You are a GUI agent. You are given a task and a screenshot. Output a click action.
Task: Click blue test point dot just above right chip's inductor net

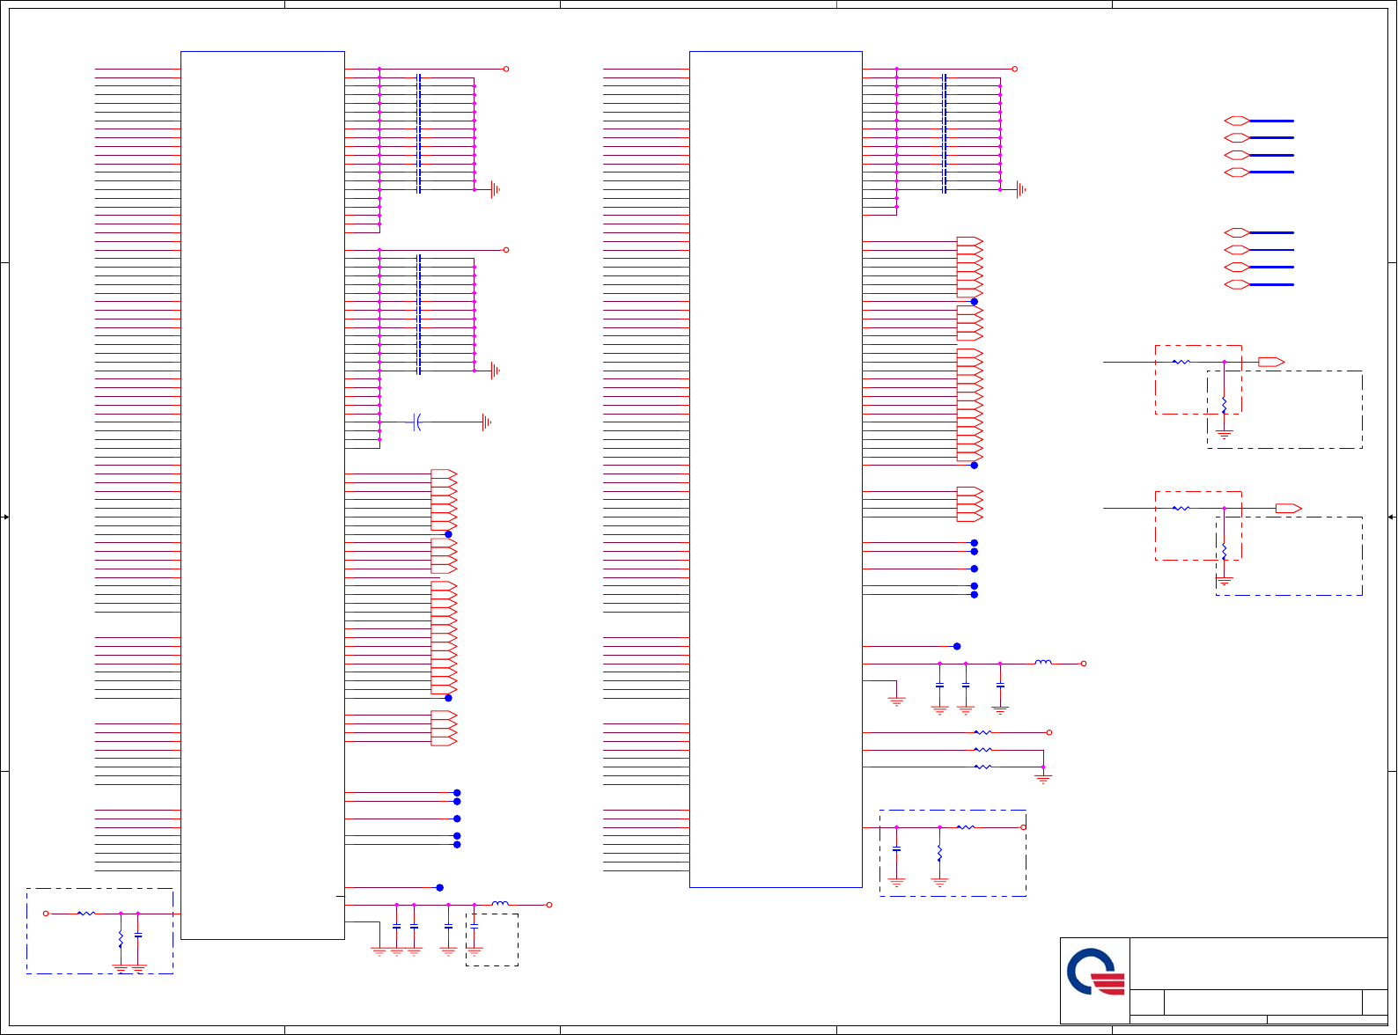tap(957, 646)
